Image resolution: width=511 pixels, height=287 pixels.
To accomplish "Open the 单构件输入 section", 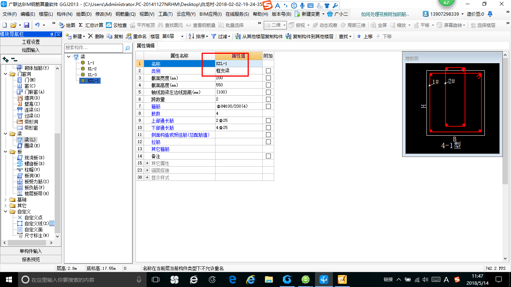I will [x=31, y=251].
